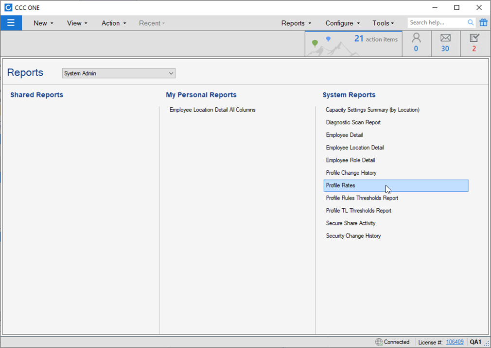Open Profile Rules Thresholds Report
This screenshot has height=348, width=491.
click(x=362, y=198)
